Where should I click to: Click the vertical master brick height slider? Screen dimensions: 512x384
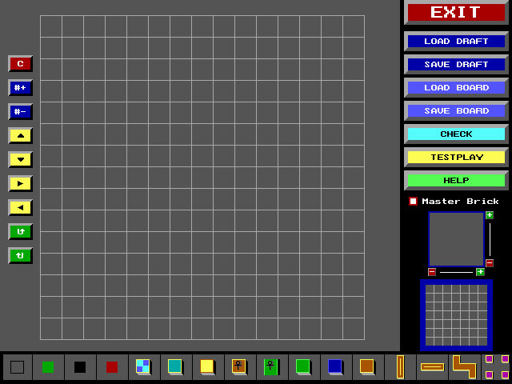pyautogui.click(x=490, y=239)
